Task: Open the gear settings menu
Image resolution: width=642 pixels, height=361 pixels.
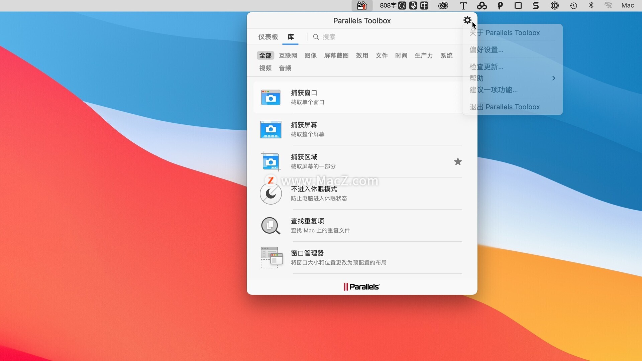Action: (467, 20)
